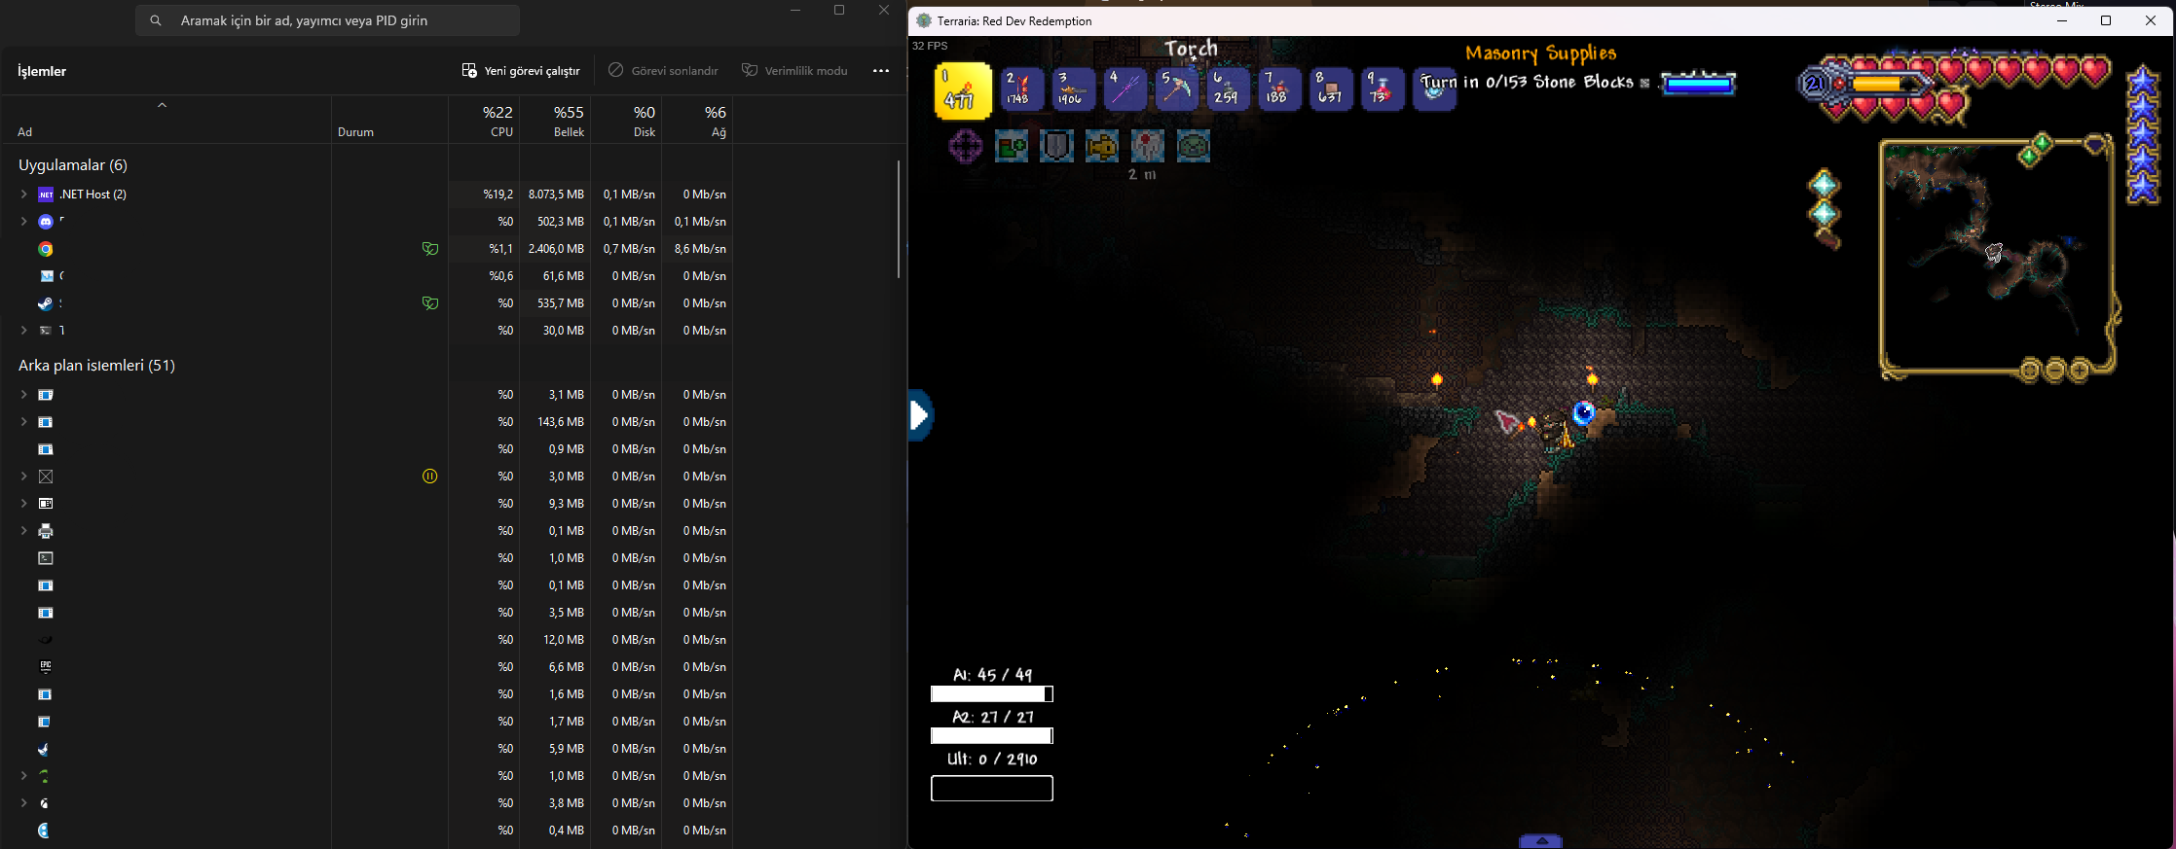Image resolution: width=2176 pixels, height=849 pixels.
Task: Click Görevi sonlandır button
Action: click(x=663, y=70)
